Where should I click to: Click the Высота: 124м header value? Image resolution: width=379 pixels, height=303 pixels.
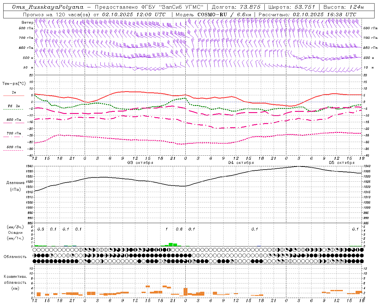click(343, 7)
